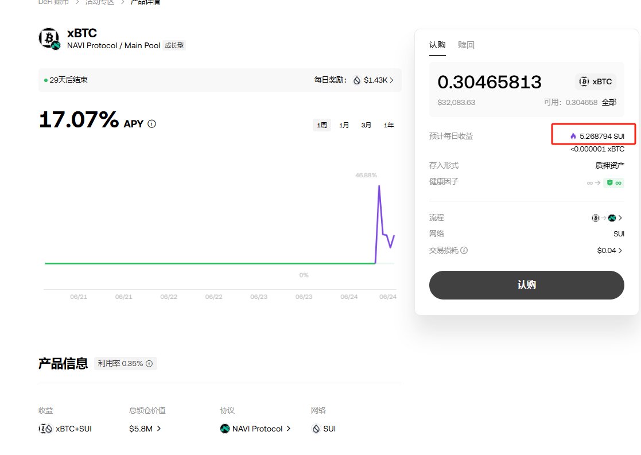Click the xBTC icon in the 流程 row
The width and height of the screenshot is (641, 455).
click(596, 218)
